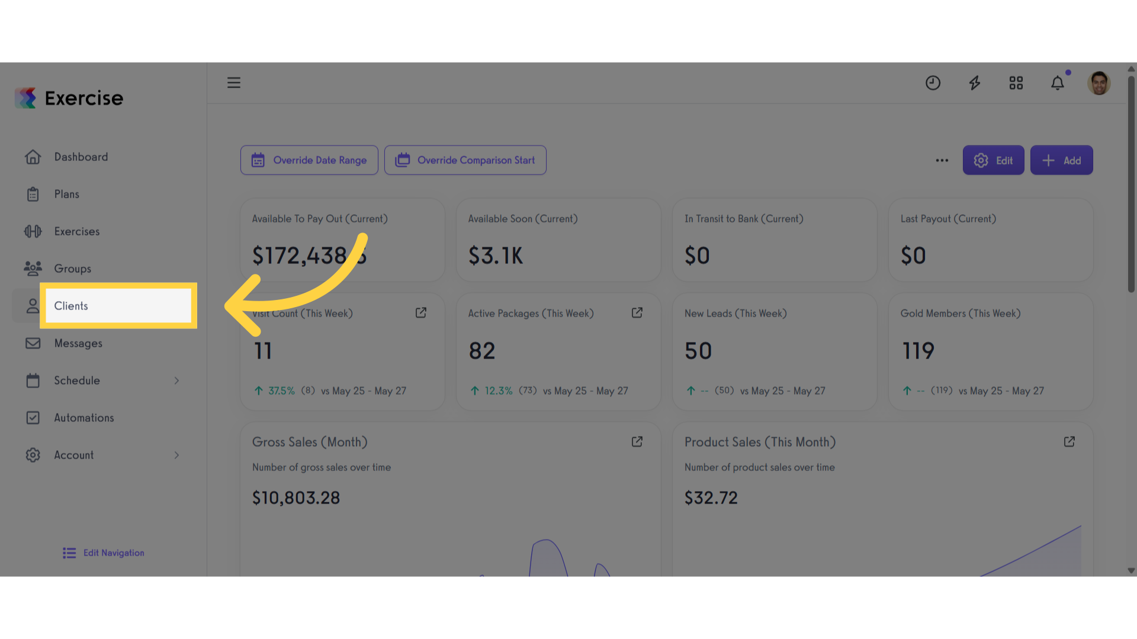
Task: Open Visit Count external link icon
Action: pyautogui.click(x=421, y=312)
